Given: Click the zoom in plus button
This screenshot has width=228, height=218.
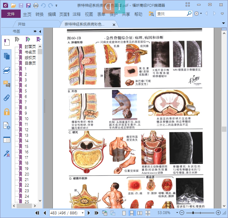Looking at the screenshot, I should [218, 213].
